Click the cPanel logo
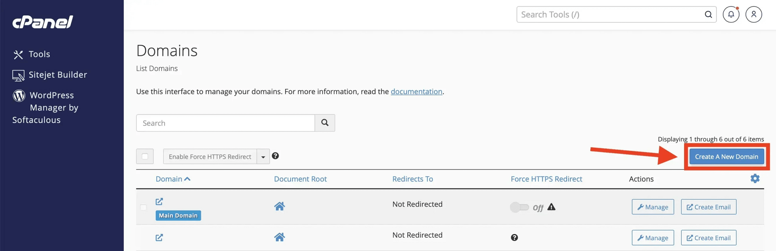 coord(43,22)
